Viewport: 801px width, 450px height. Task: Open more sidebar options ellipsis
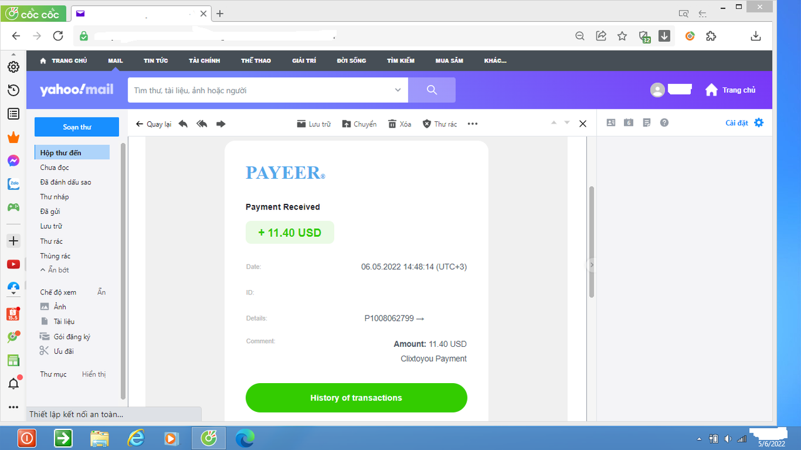pos(13,407)
